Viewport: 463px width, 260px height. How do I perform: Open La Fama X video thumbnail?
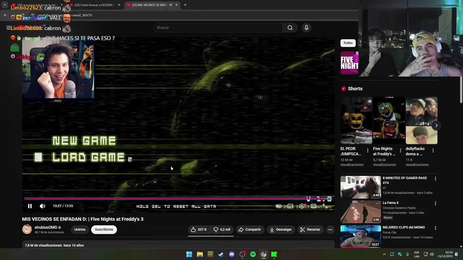tap(361, 212)
